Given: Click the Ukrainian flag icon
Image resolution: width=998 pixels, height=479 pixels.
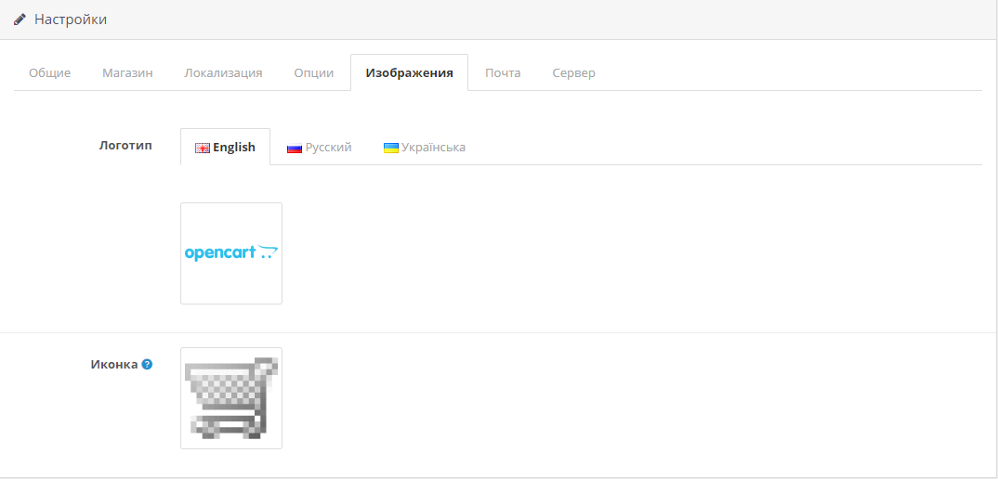Looking at the screenshot, I should click(391, 148).
